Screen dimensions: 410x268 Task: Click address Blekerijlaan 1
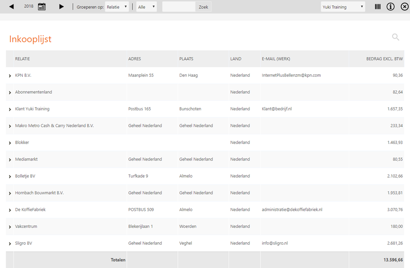coord(140,226)
